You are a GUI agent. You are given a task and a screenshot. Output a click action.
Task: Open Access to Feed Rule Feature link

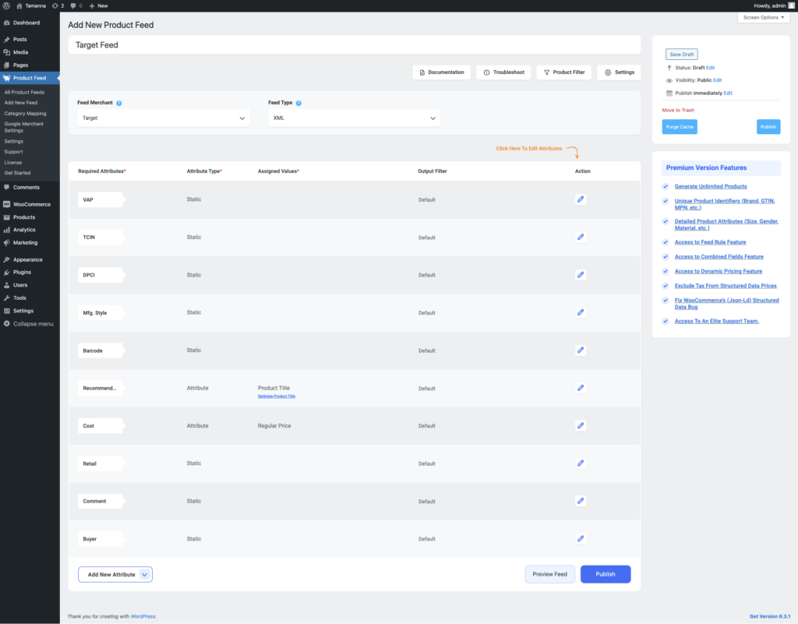tap(710, 242)
